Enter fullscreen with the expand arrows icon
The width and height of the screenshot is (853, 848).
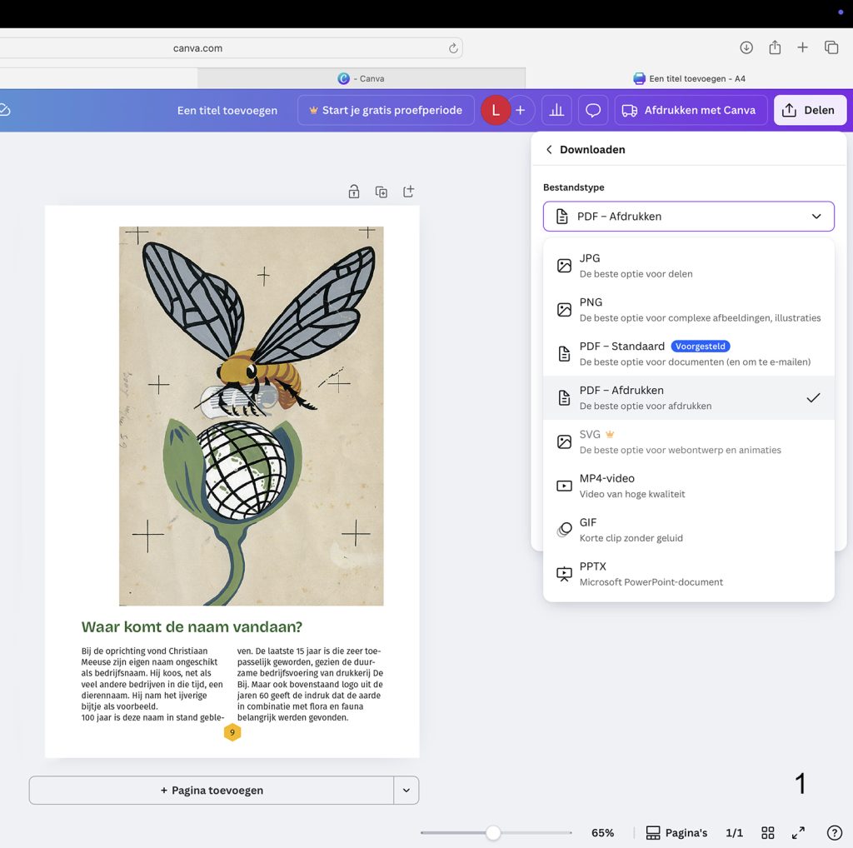[x=797, y=832]
